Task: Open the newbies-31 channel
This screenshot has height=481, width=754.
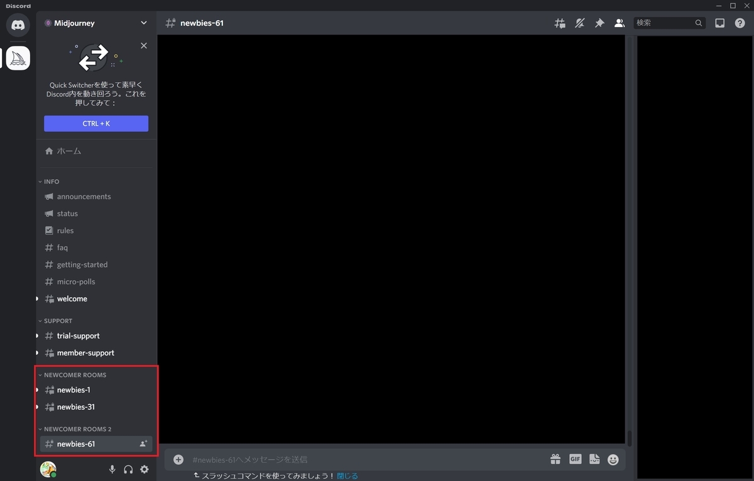Action: 96,406
